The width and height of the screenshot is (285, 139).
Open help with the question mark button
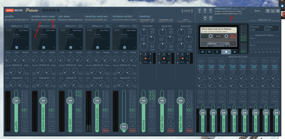268,11
